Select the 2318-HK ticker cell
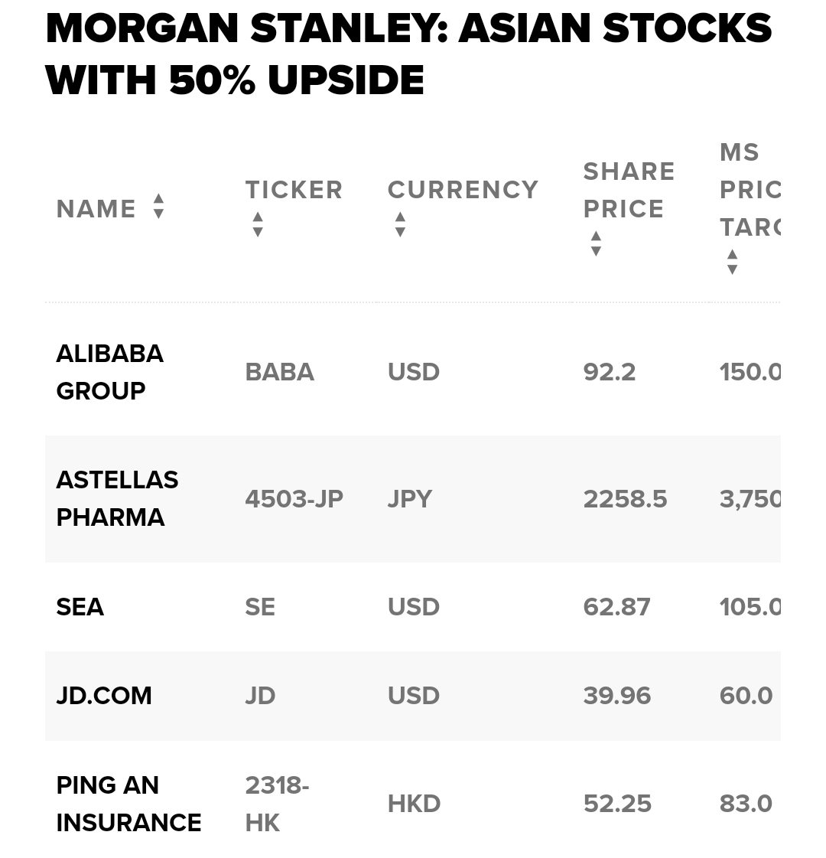Screen dimensions: 826x858 (x=277, y=804)
